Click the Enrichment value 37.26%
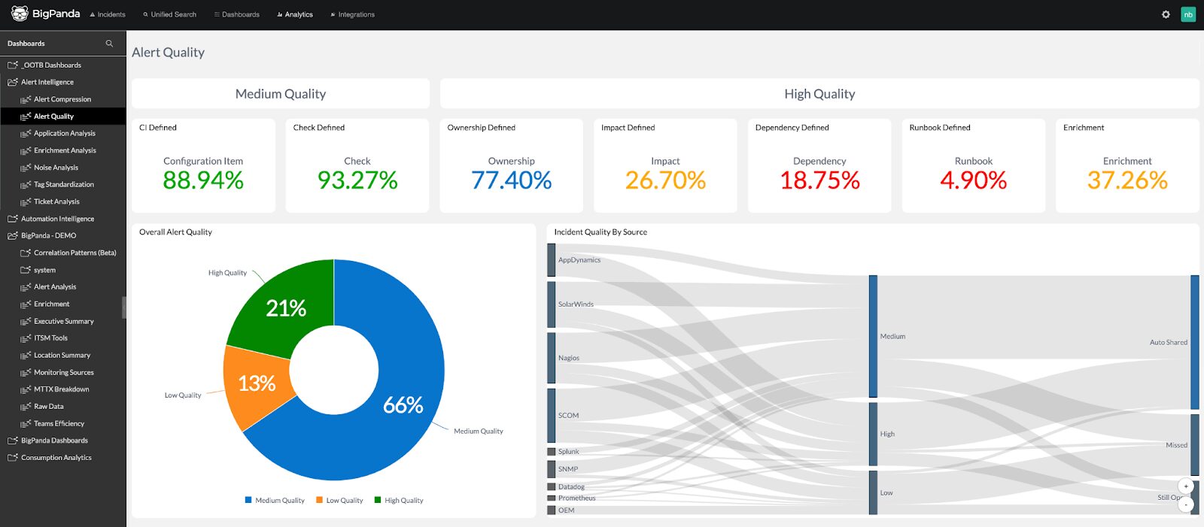Viewport: 1204px width, 527px height. pyautogui.click(x=1127, y=180)
